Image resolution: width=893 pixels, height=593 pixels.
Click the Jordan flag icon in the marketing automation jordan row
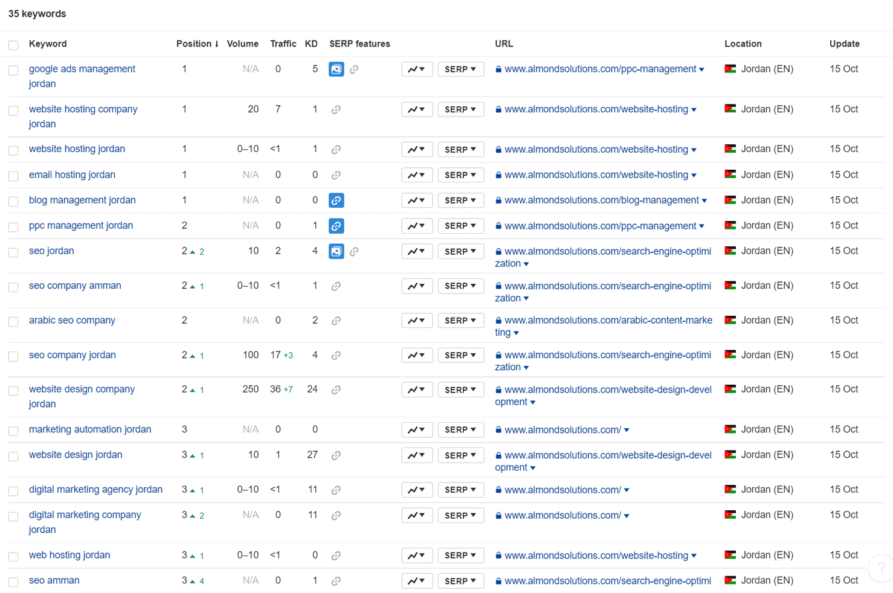point(730,429)
